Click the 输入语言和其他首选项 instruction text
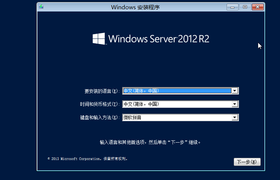Screen dimensions: 280x180 click(150, 142)
